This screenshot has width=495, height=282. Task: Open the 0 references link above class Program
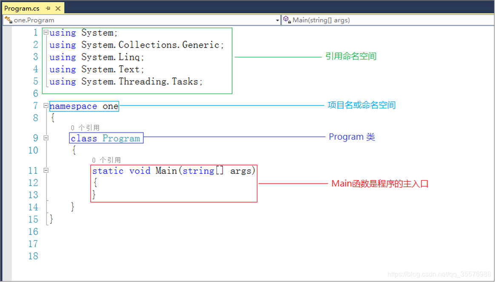(85, 128)
